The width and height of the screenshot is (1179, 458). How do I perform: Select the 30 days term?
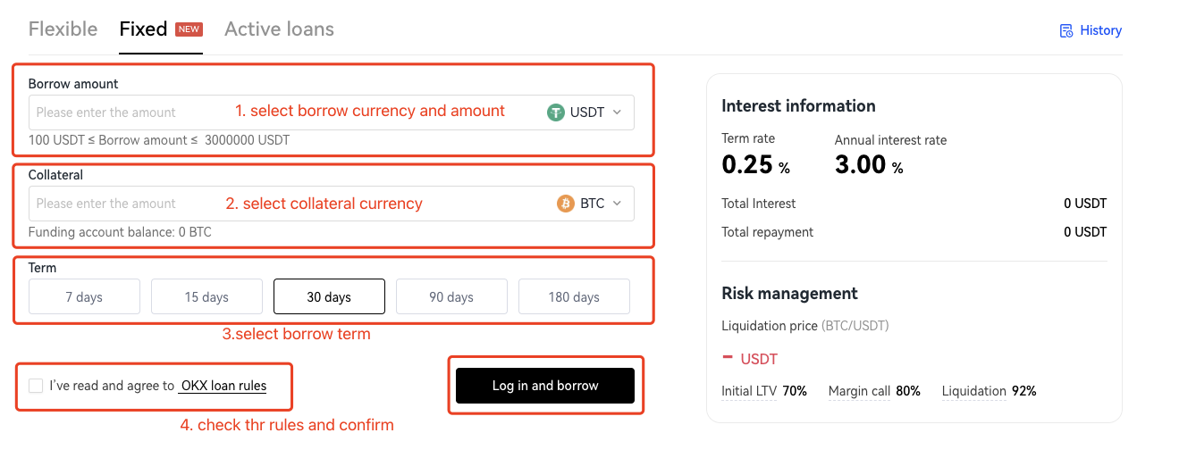click(x=329, y=296)
